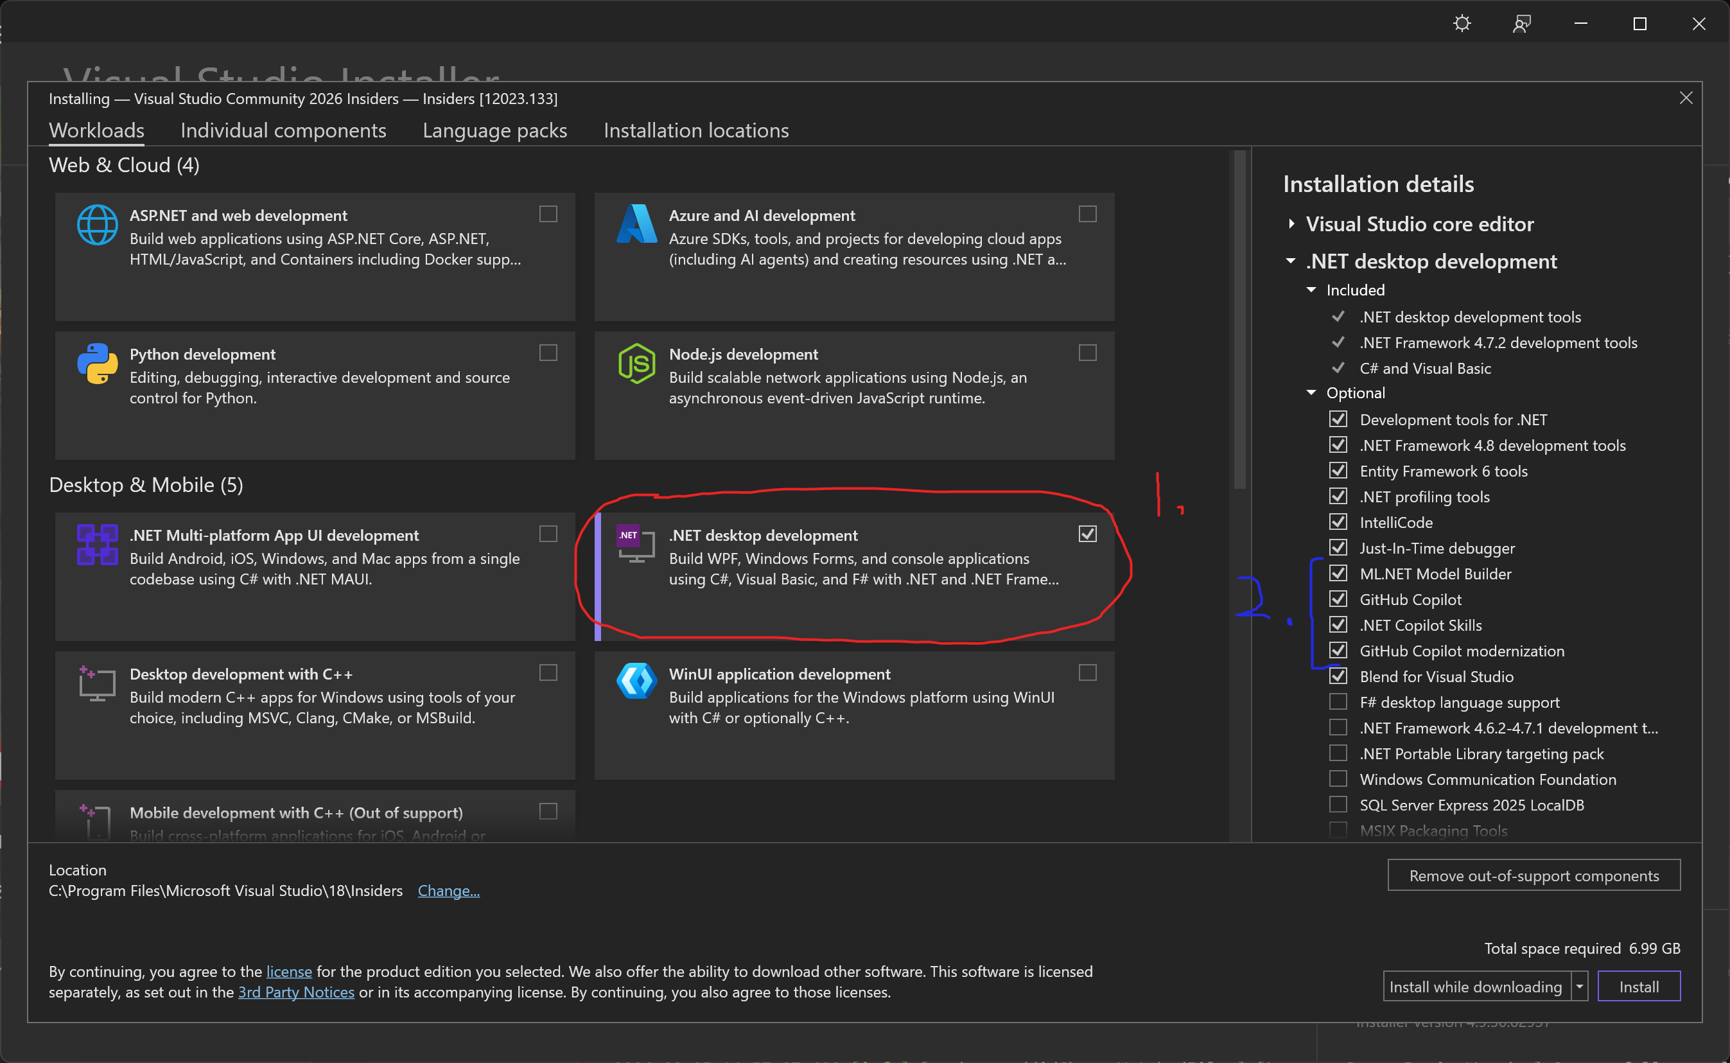Uncheck the IntelliCode option

tap(1338, 522)
